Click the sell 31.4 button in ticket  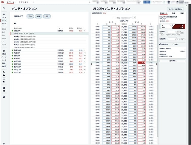coord(166,26)
